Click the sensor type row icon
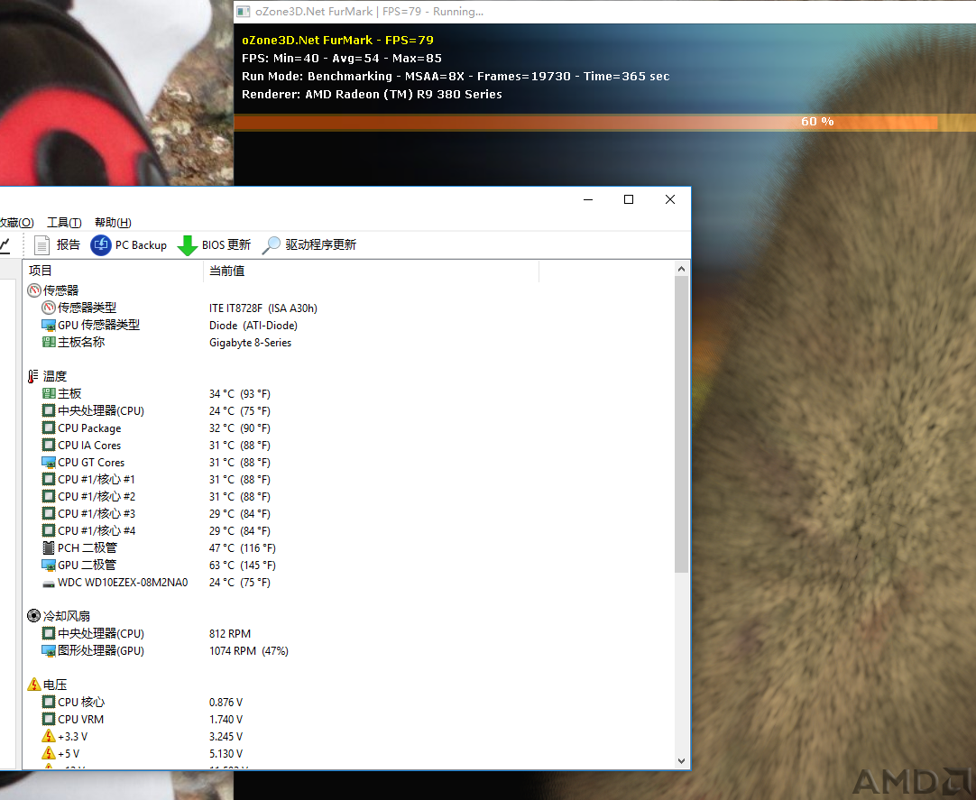The image size is (976, 800). 49,308
